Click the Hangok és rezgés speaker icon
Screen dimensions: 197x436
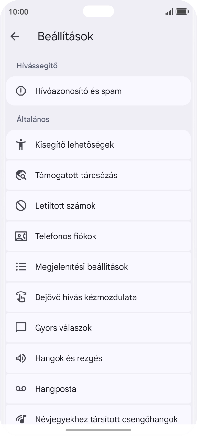pyautogui.click(x=21, y=358)
